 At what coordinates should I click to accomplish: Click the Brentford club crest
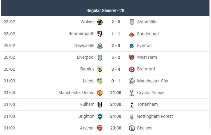(x=132, y=69)
